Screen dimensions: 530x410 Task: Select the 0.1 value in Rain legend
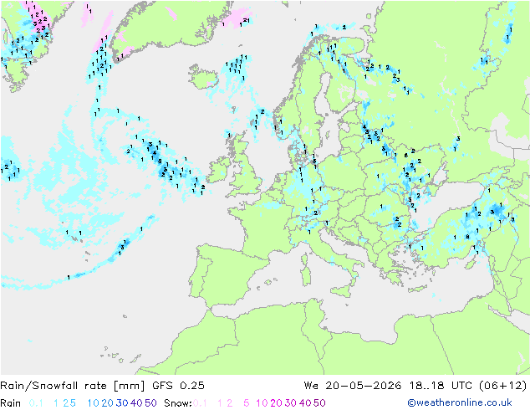click(36, 403)
